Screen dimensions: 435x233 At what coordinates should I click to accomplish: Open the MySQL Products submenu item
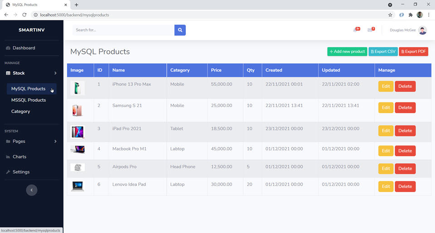click(x=31, y=89)
